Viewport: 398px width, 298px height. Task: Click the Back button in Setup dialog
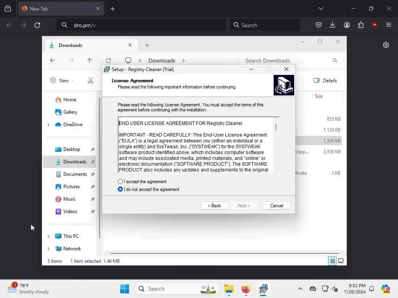[x=215, y=206]
